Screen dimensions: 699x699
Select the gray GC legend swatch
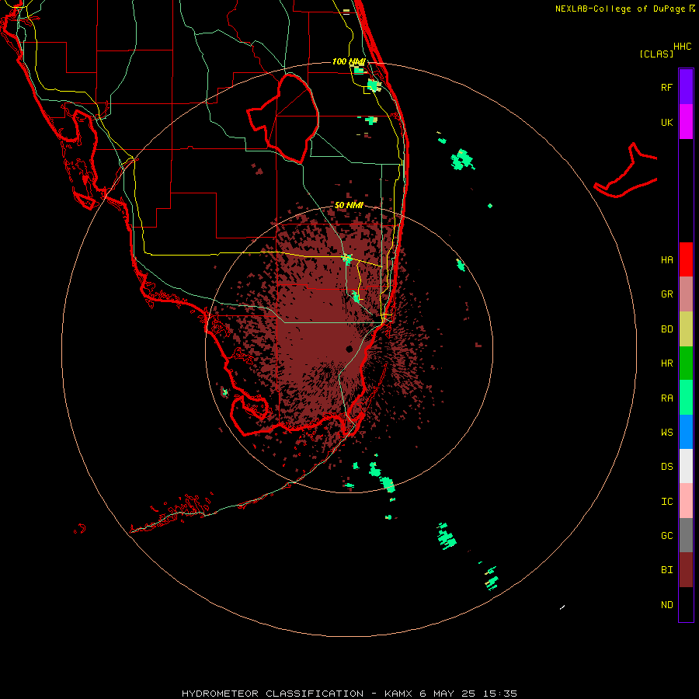coord(686,535)
